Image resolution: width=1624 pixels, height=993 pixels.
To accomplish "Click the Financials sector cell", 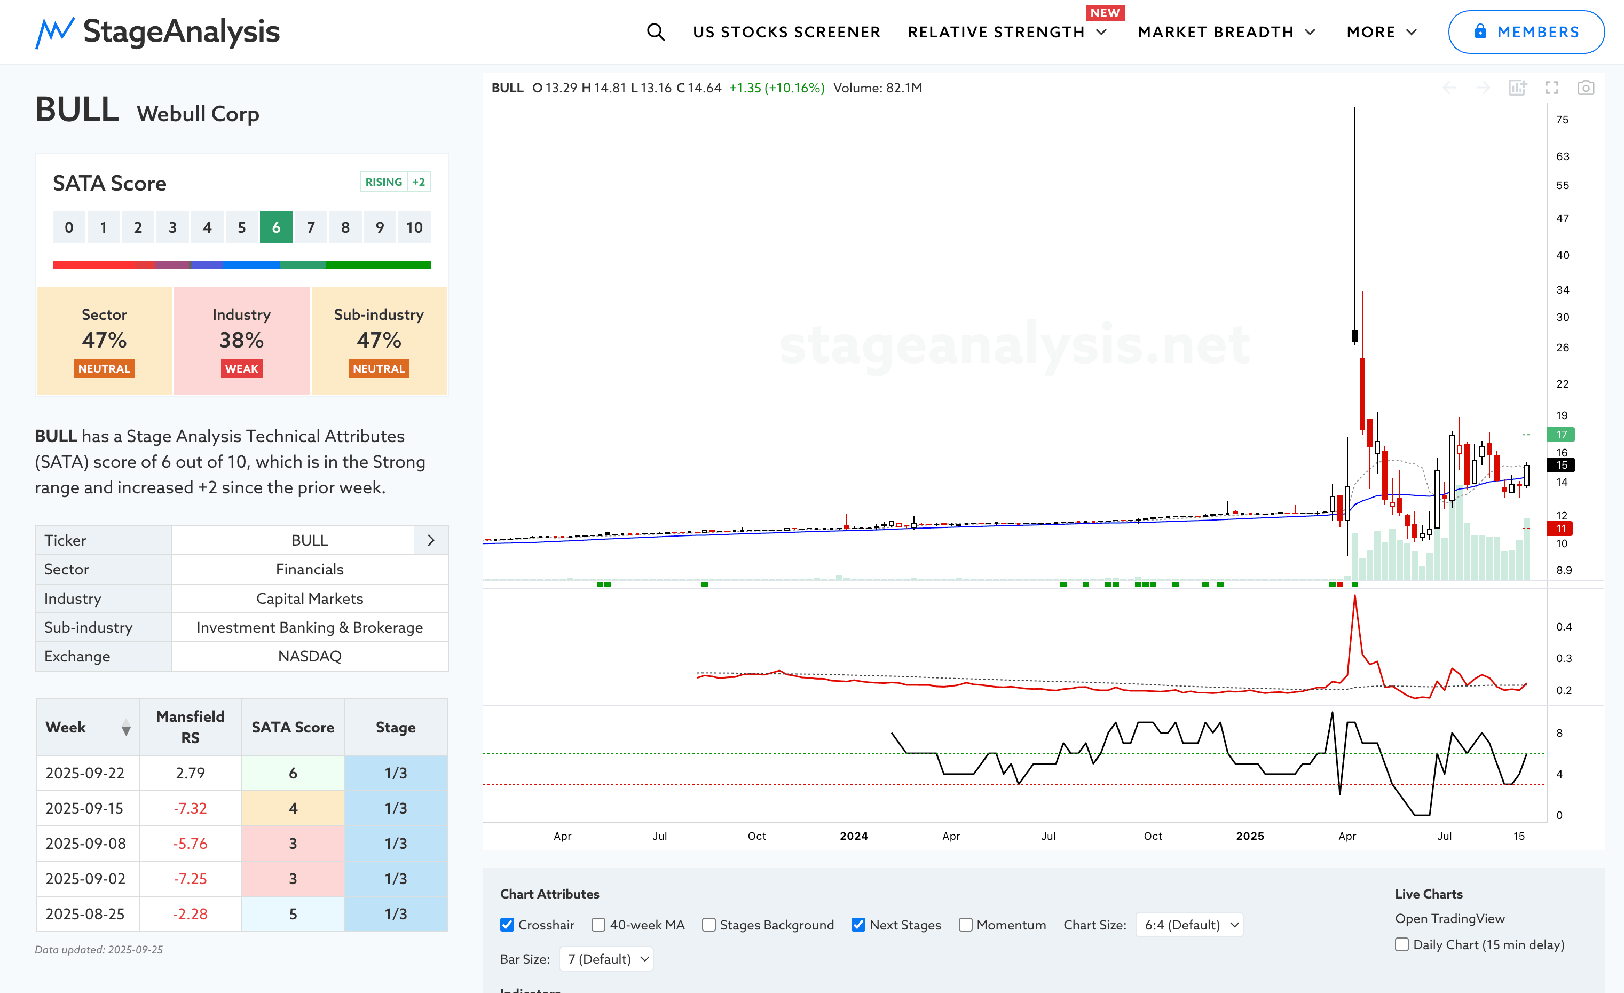I will tap(310, 569).
